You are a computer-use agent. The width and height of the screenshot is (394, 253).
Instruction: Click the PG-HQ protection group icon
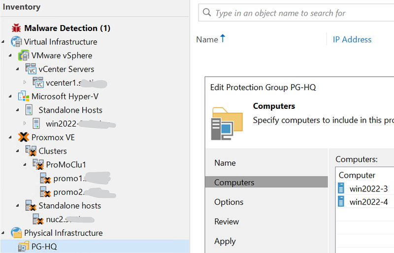point(23,246)
